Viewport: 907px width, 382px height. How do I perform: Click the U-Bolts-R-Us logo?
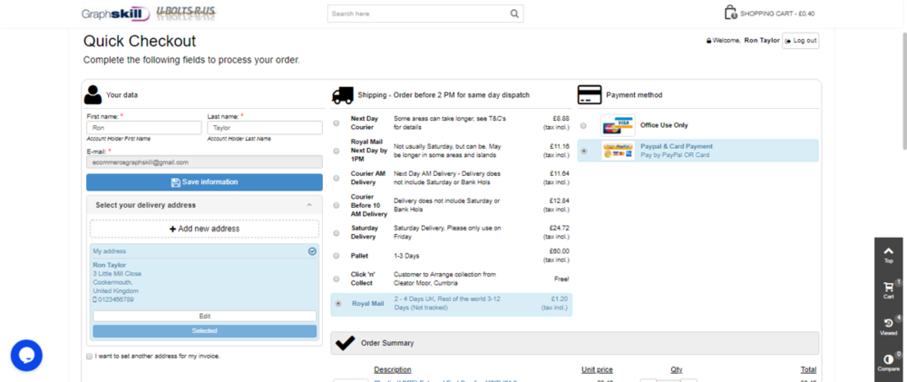point(186,14)
